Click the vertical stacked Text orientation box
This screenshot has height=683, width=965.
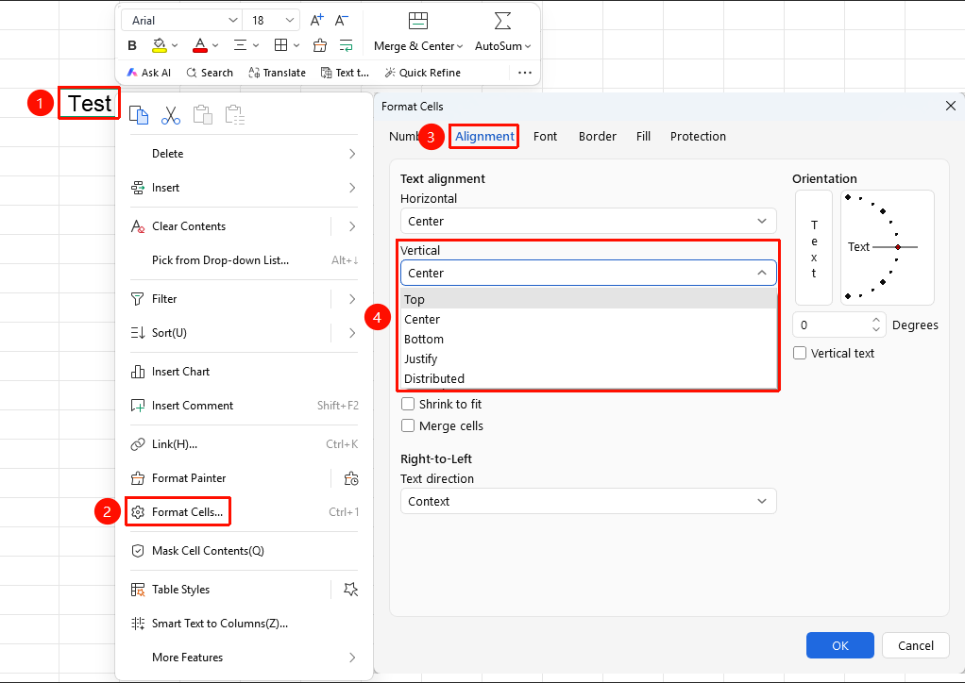tap(814, 248)
